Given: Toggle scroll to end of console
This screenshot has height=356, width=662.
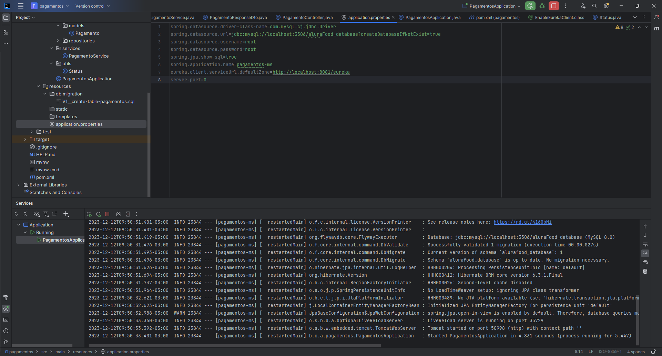Looking at the screenshot, I should click(645, 253).
